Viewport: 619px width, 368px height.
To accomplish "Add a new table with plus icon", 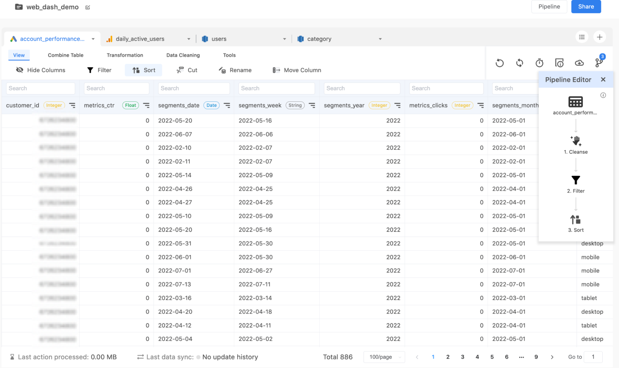I will [x=599, y=37].
